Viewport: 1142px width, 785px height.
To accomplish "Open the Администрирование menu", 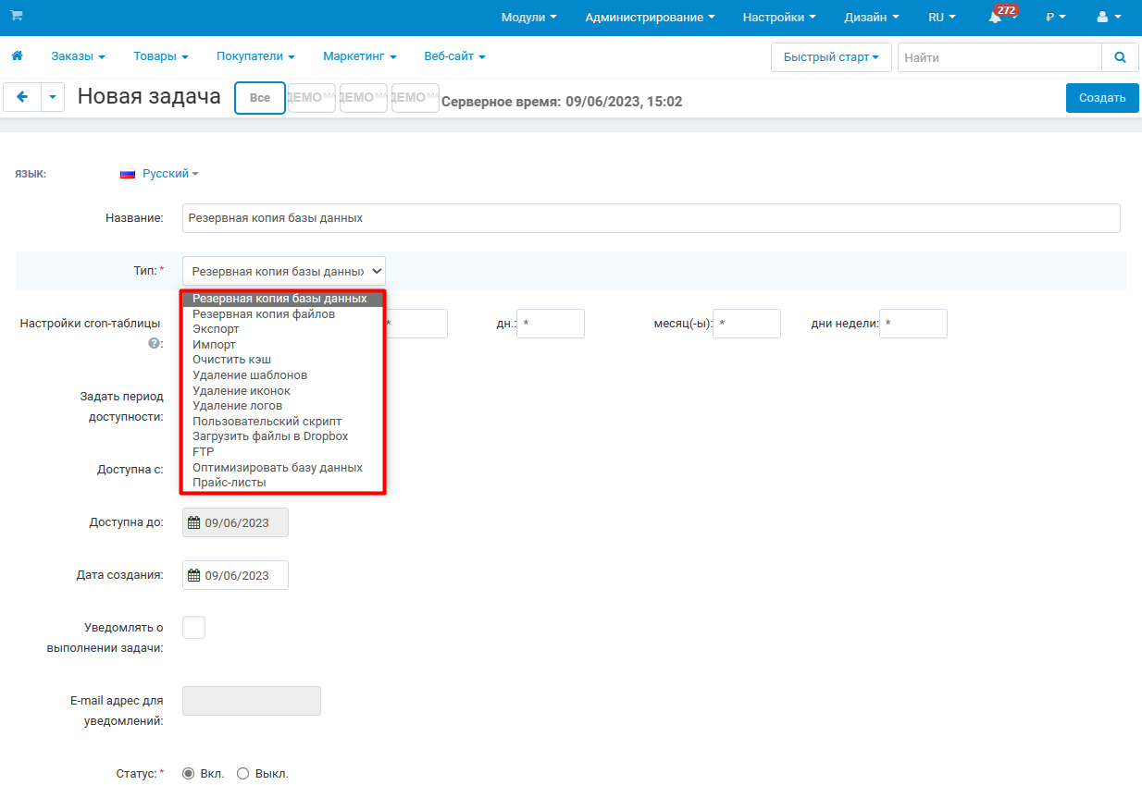I will point(651,17).
